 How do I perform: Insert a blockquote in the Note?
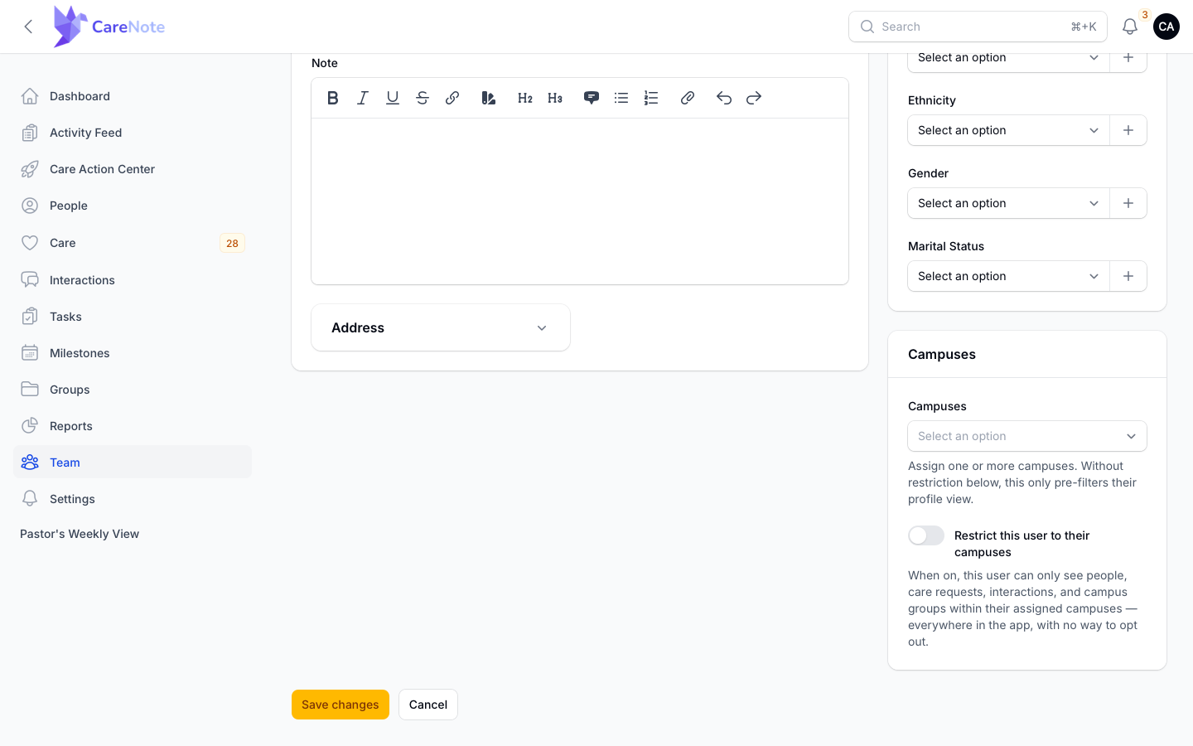592,98
